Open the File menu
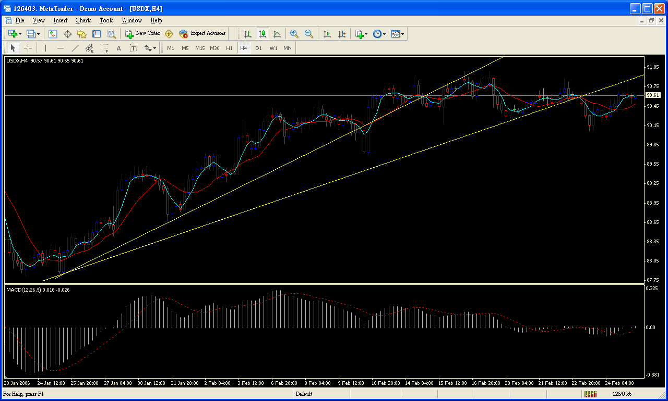 coord(20,20)
